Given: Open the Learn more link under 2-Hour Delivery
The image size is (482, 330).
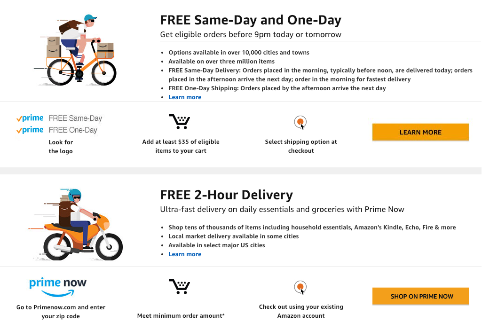Looking at the screenshot, I should (x=185, y=254).
